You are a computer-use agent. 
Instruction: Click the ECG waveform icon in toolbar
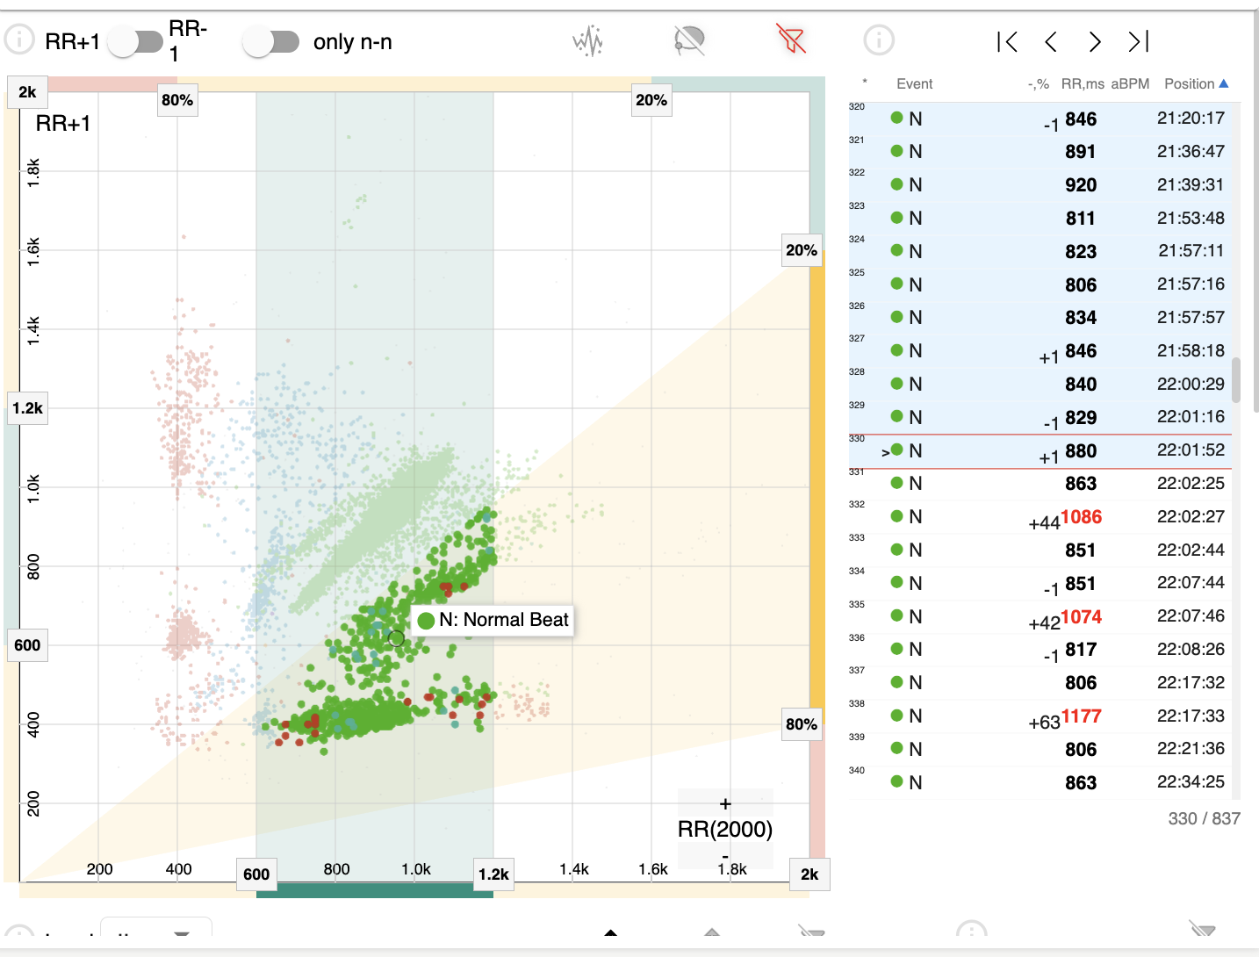[x=587, y=40]
